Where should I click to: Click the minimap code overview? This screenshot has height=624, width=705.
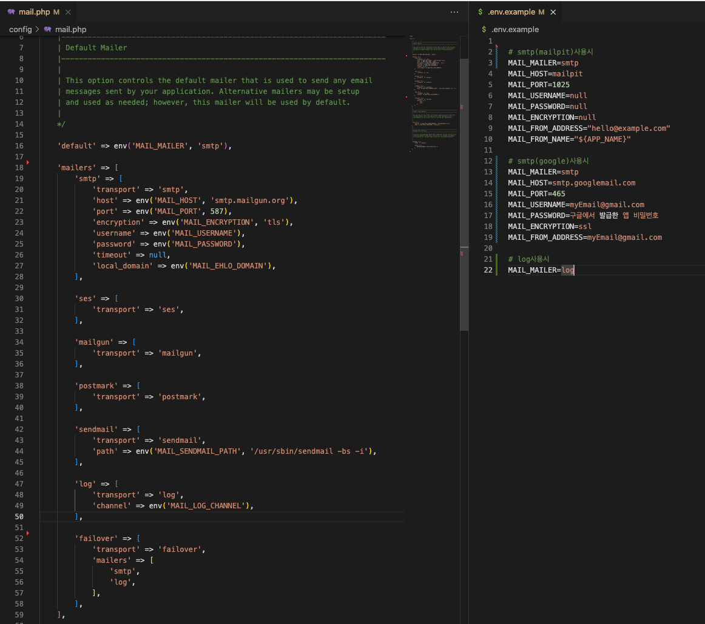click(434, 95)
